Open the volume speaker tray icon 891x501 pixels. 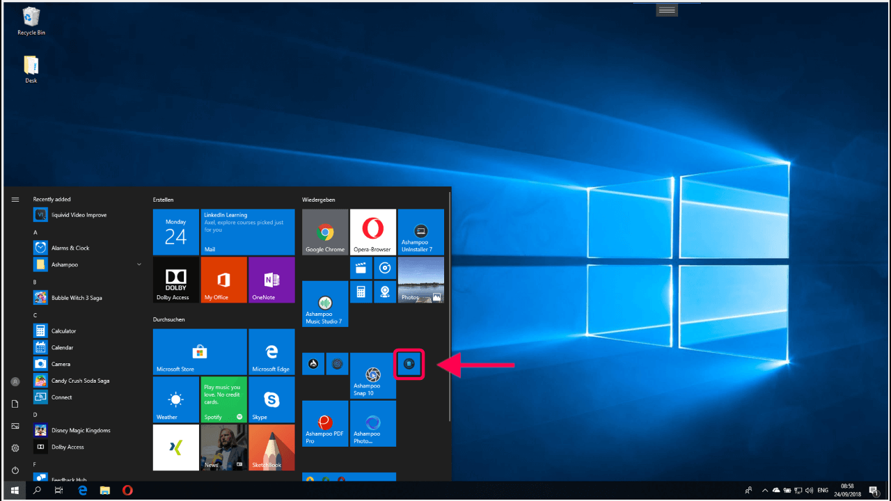[810, 491]
